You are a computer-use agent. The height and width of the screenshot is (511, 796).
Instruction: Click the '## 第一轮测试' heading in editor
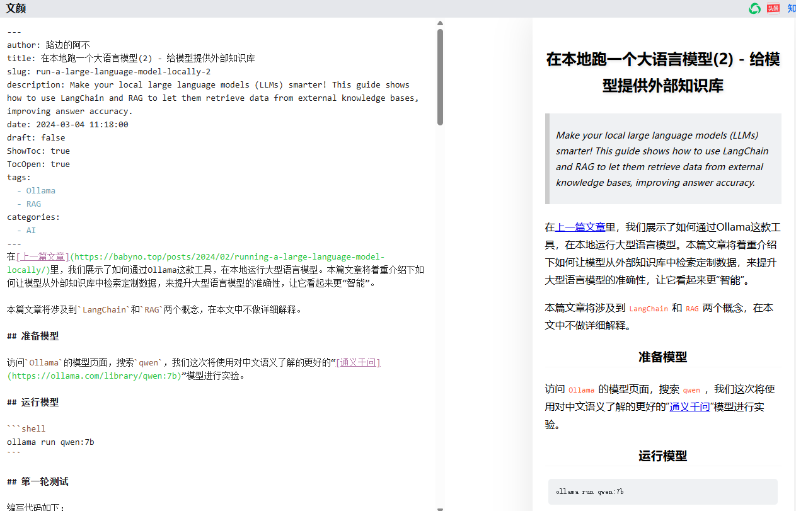tap(38, 482)
